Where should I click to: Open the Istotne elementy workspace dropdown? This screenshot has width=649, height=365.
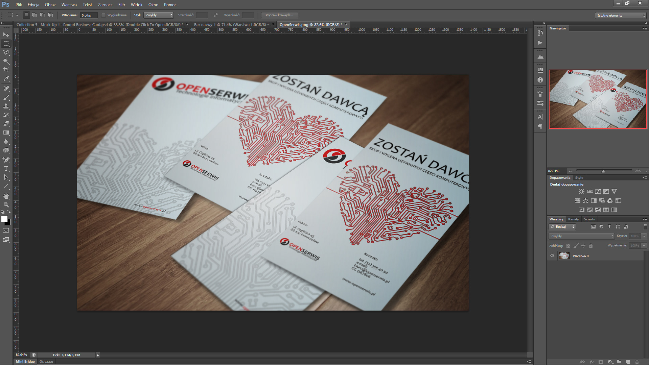tap(620, 16)
